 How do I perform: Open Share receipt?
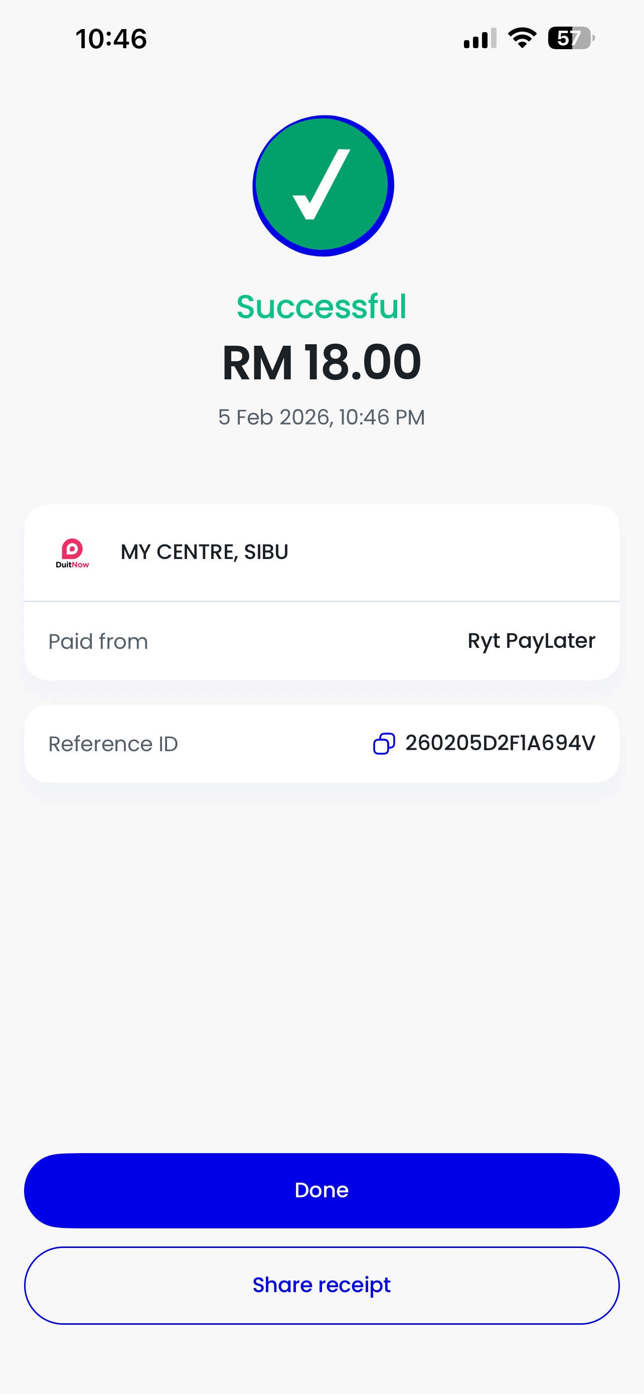[321, 1285]
